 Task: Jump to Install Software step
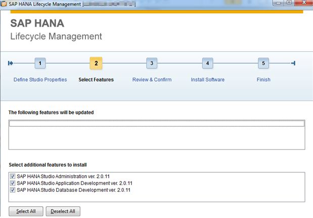[208, 80]
